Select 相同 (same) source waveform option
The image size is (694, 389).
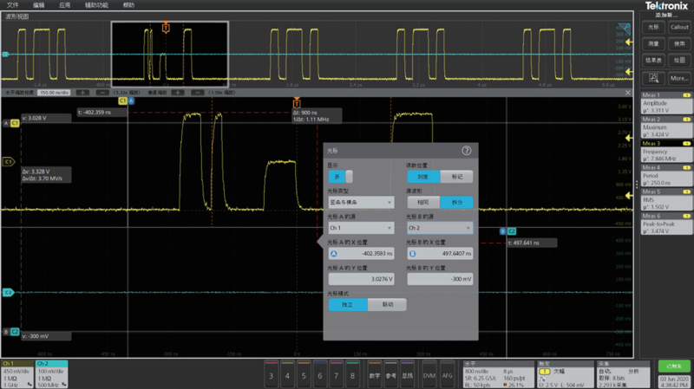pyautogui.click(x=423, y=202)
